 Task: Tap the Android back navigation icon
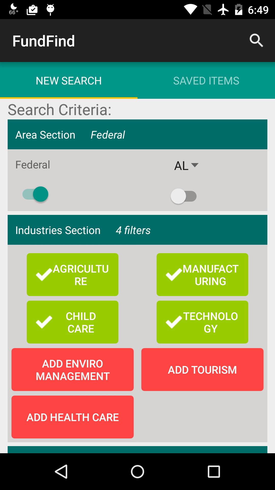(x=61, y=471)
